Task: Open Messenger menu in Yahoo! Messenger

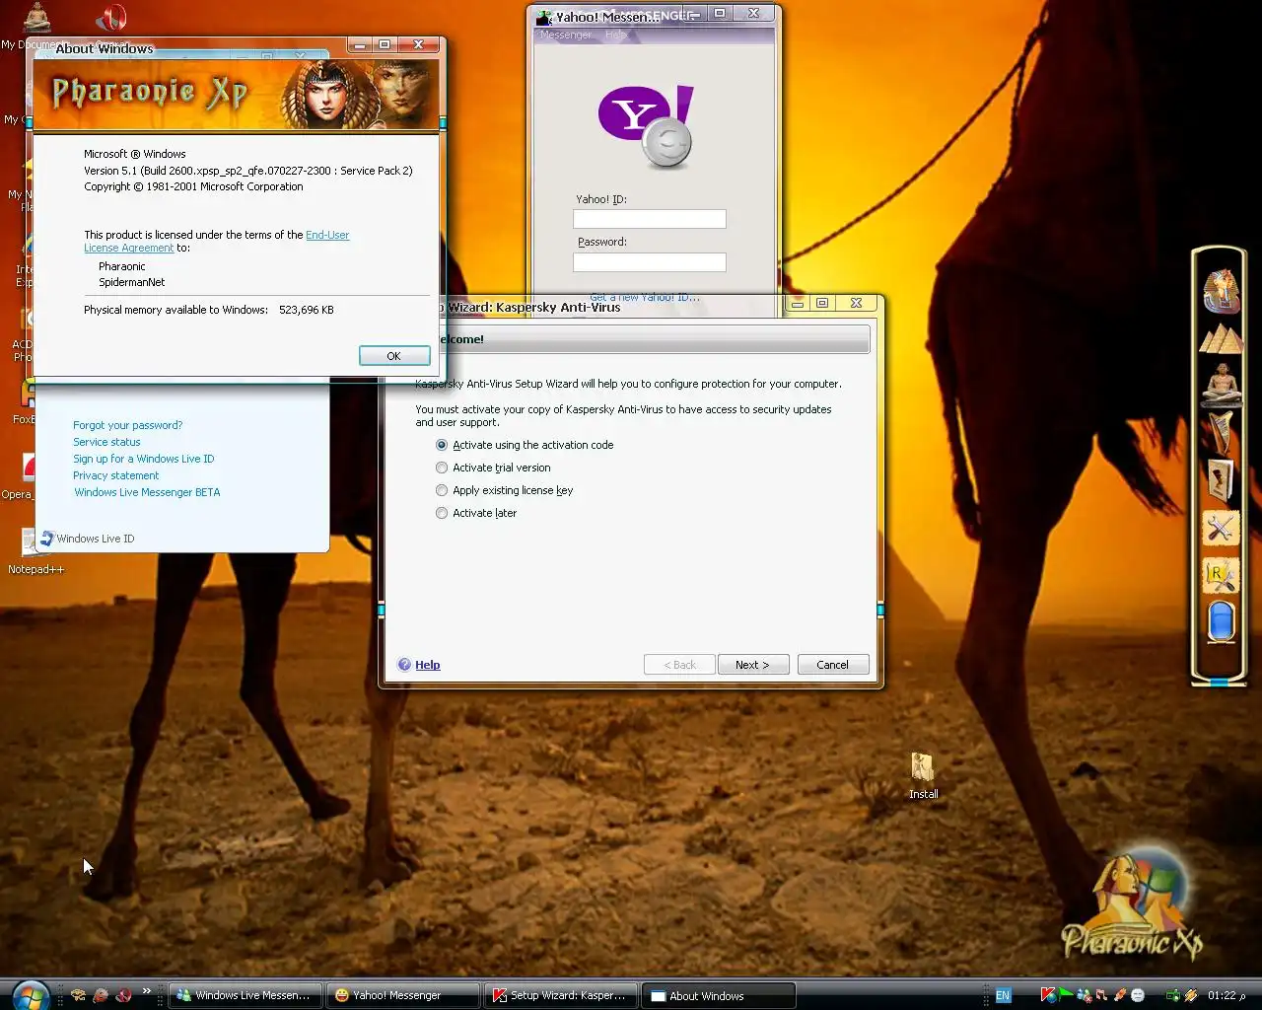Action: click(x=565, y=35)
